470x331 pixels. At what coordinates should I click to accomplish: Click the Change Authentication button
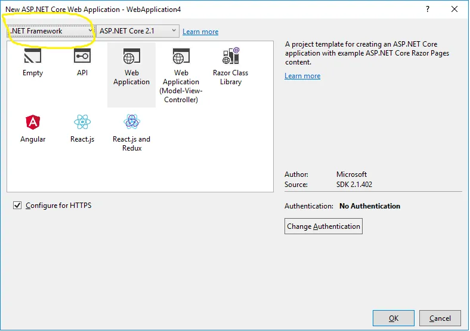coord(323,226)
